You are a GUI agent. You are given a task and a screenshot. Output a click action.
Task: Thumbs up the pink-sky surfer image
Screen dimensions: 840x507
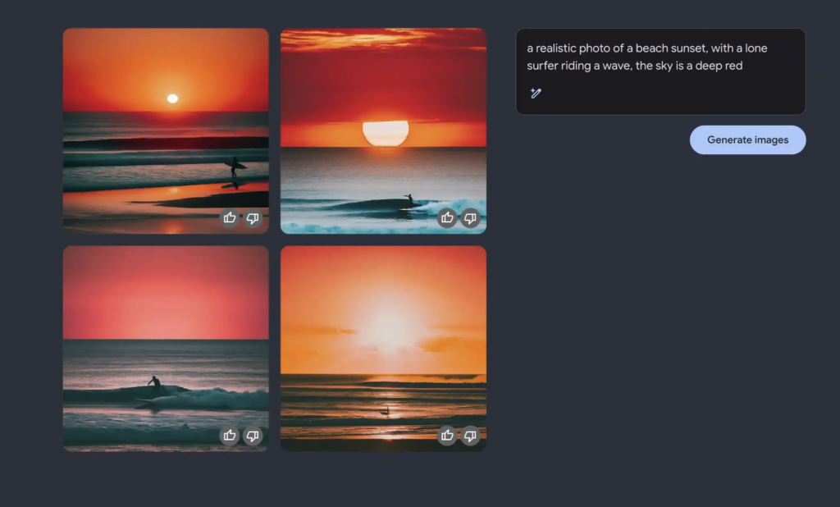tap(230, 435)
